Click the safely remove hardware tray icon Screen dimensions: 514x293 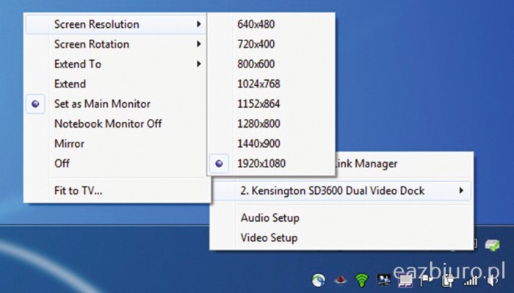[x=492, y=245]
